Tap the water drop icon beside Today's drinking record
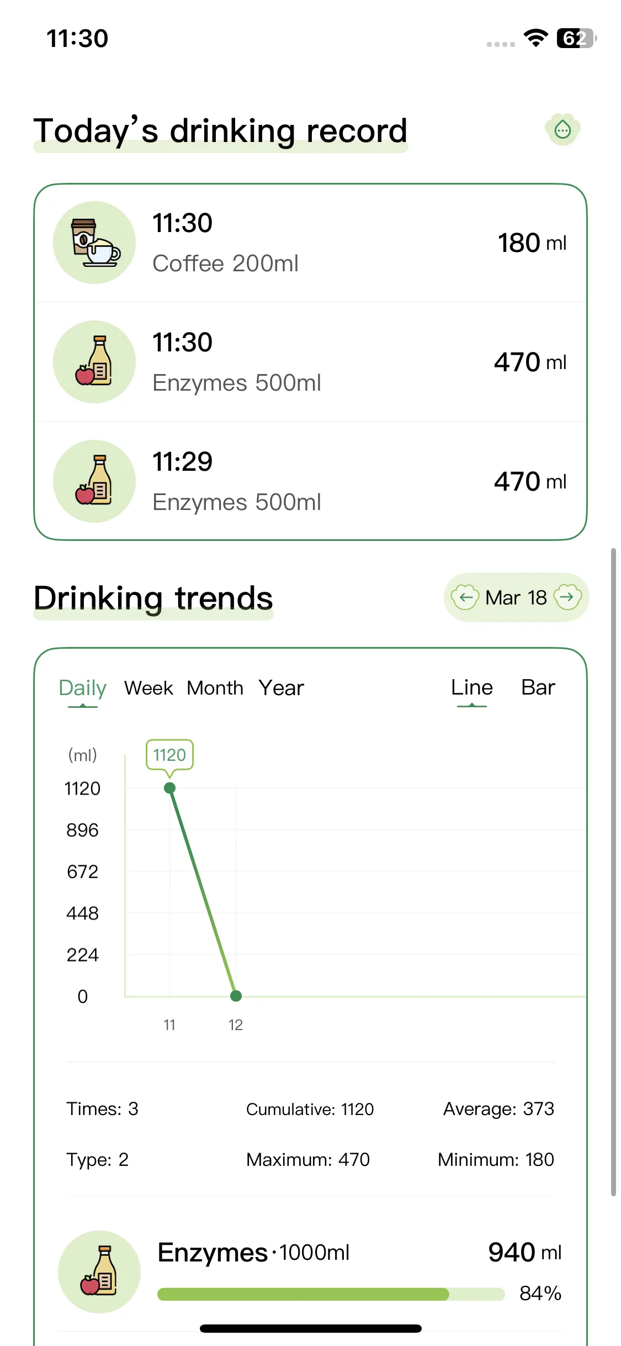 point(562,130)
